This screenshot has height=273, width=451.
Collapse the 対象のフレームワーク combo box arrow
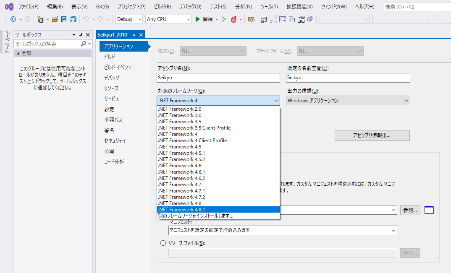pyautogui.click(x=276, y=101)
